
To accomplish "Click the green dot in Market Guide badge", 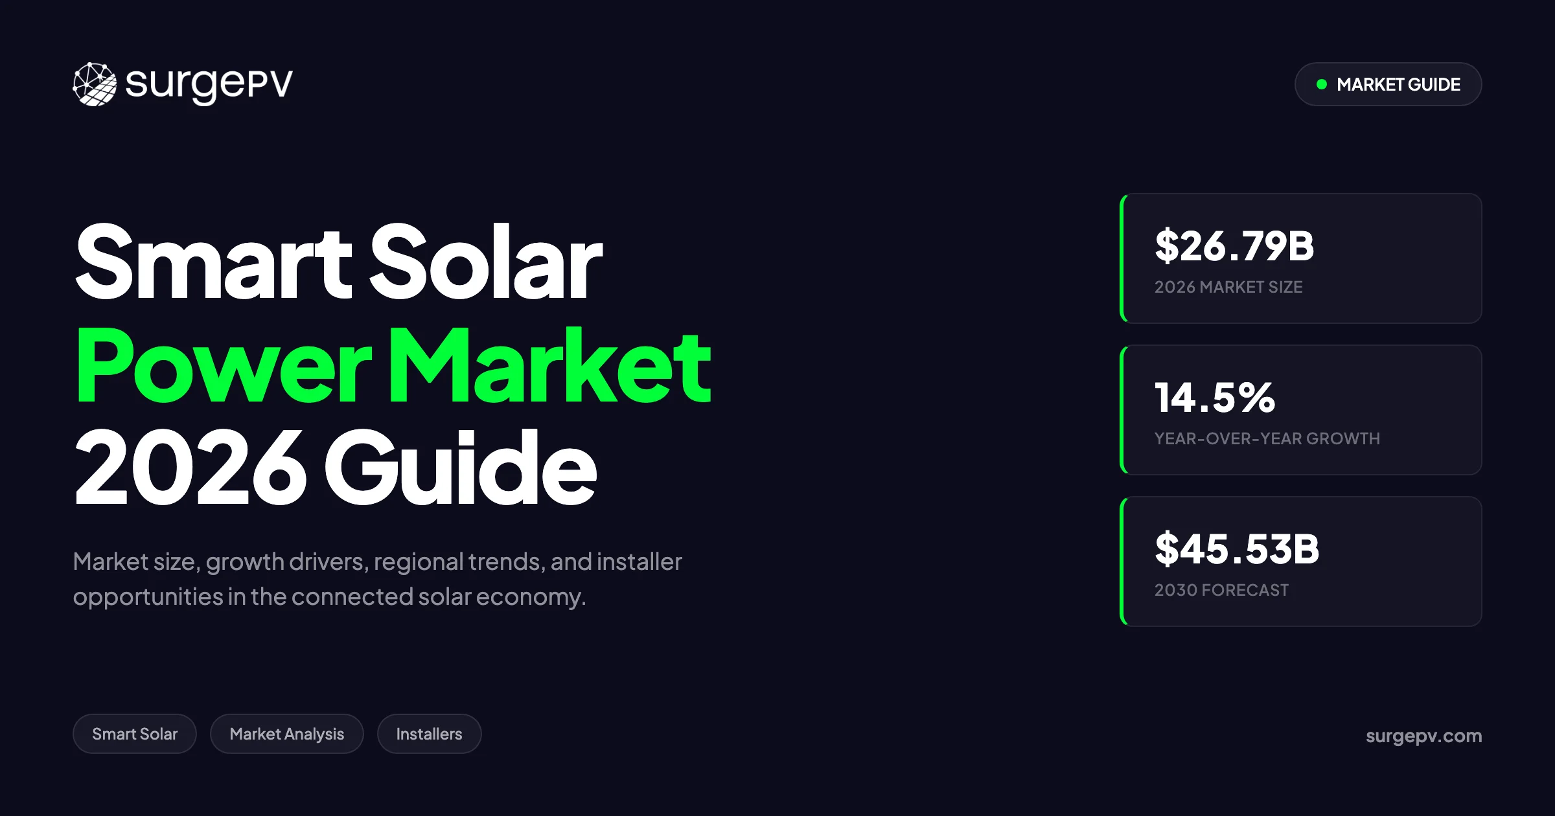I will [x=1322, y=84].
